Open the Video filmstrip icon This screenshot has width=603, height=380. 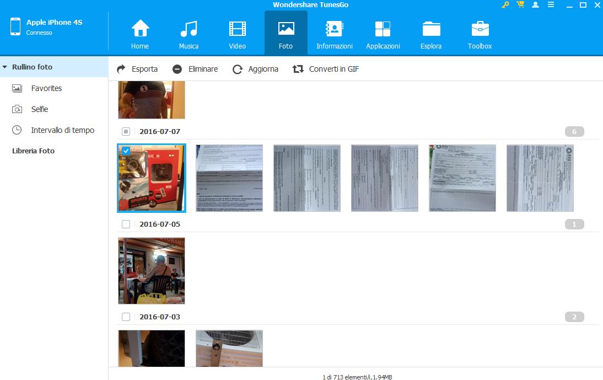pyautogui.click(x=237, y=29)
